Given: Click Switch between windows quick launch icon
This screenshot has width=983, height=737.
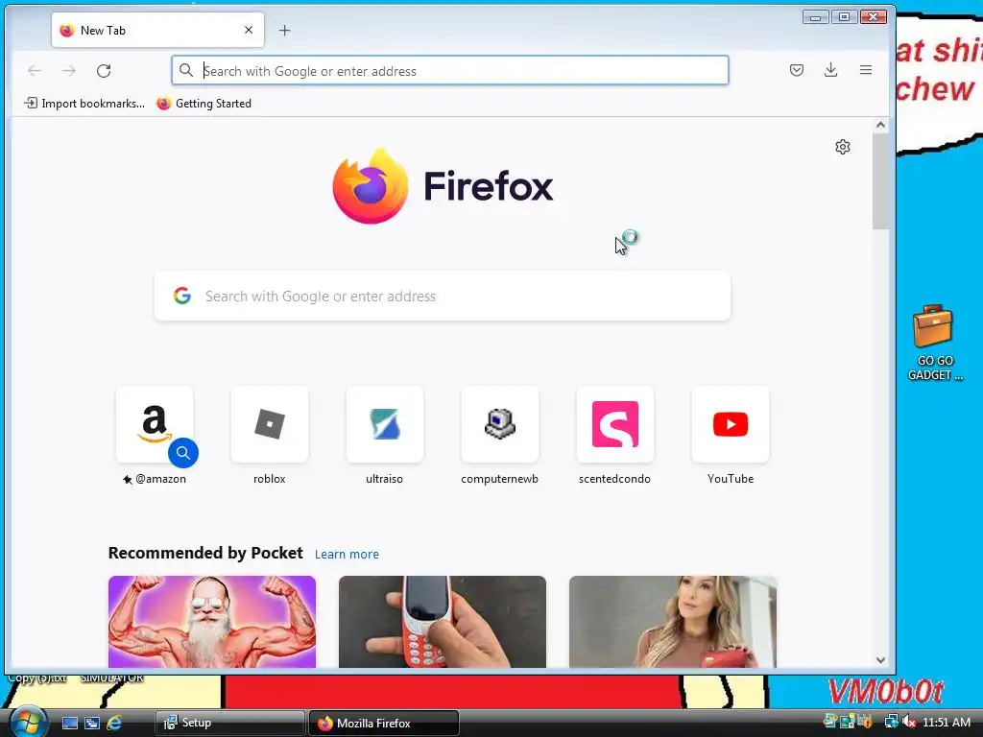Looking at the screenshot, I should pos(92,723).
